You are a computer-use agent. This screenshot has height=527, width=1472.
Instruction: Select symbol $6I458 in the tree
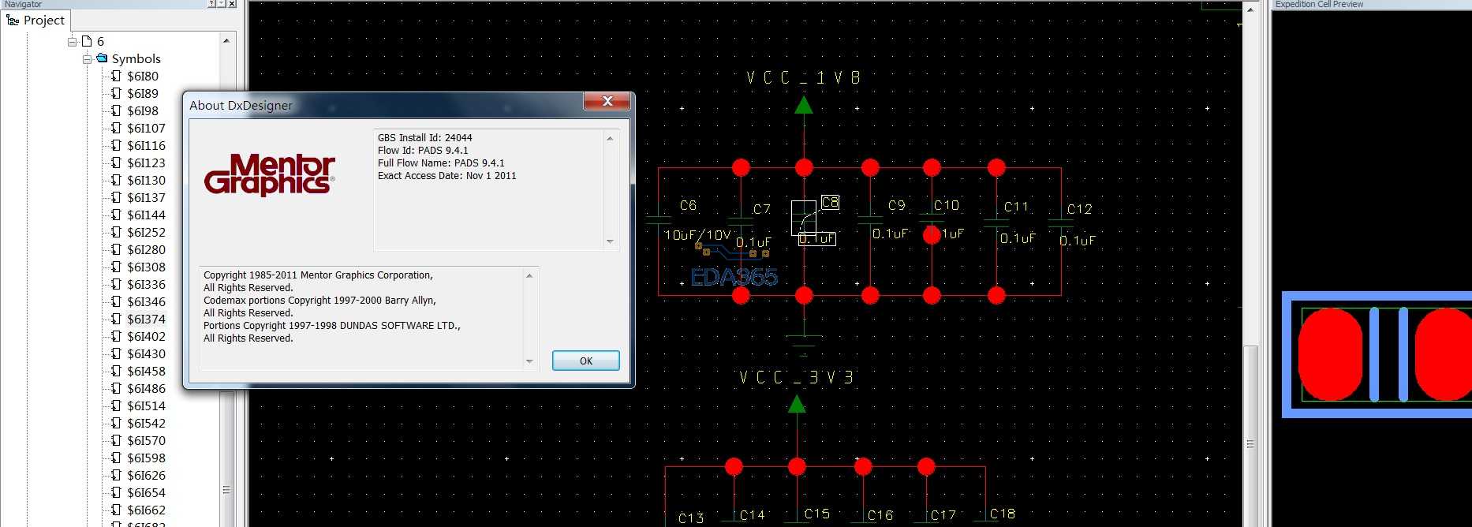click(146, 372)
